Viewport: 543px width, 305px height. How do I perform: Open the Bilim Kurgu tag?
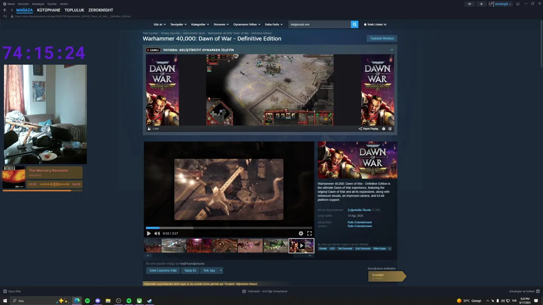click(380, 249)
